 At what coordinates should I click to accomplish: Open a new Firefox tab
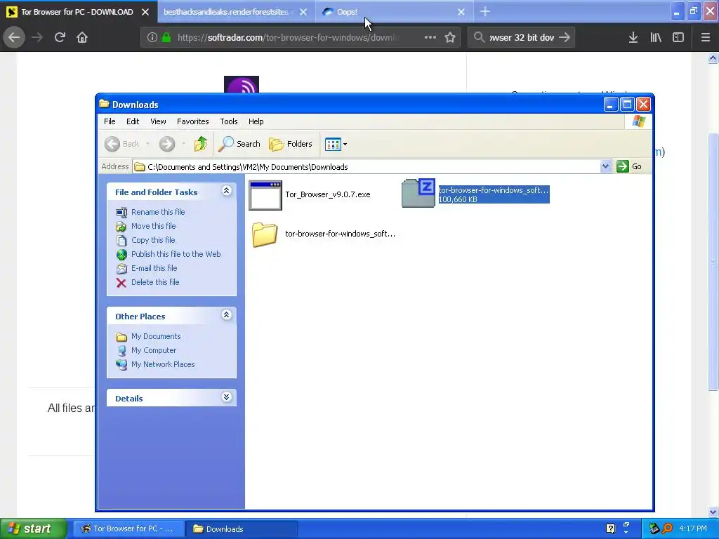coord(485,11)
